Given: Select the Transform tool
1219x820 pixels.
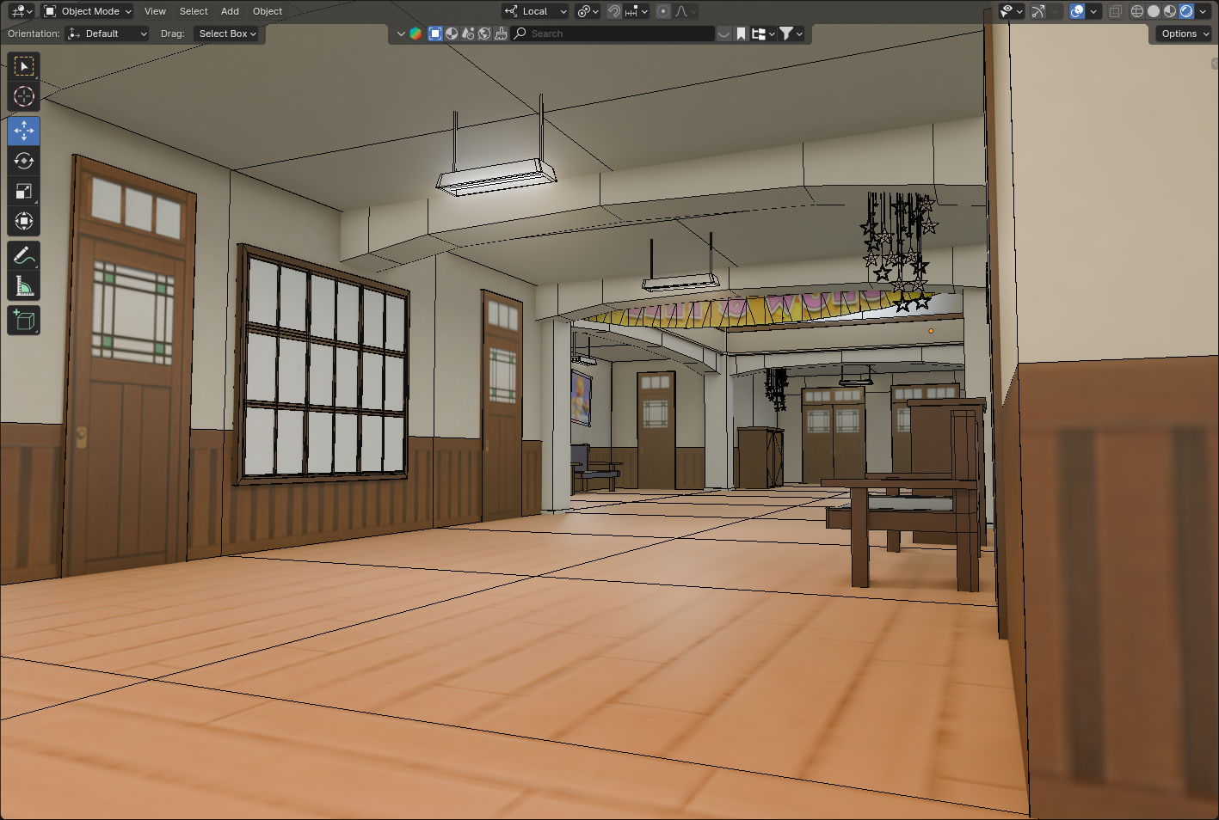Looking at the screenshot, I should tap(24, 221).
